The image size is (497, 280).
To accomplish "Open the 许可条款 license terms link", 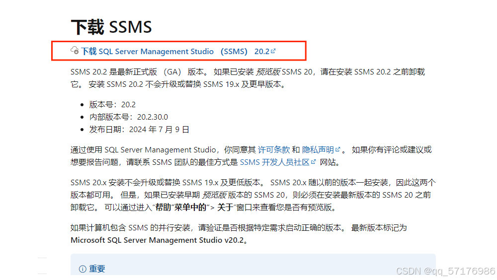I will [x=273, y=150].
